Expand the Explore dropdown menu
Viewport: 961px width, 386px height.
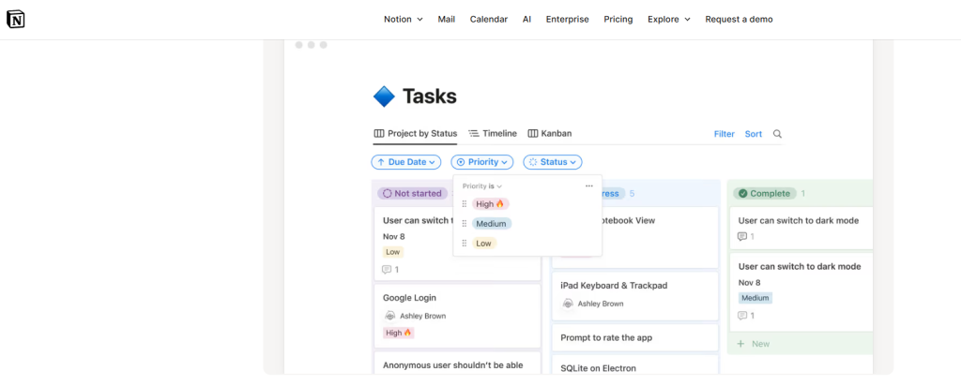coord(668,20)
